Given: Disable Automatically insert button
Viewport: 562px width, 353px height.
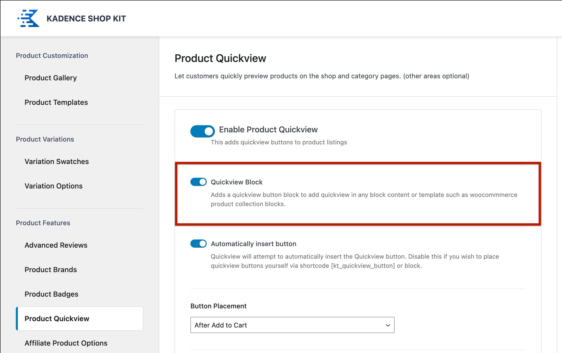Looking at the screenshot, I should click(x=199, y=244).
